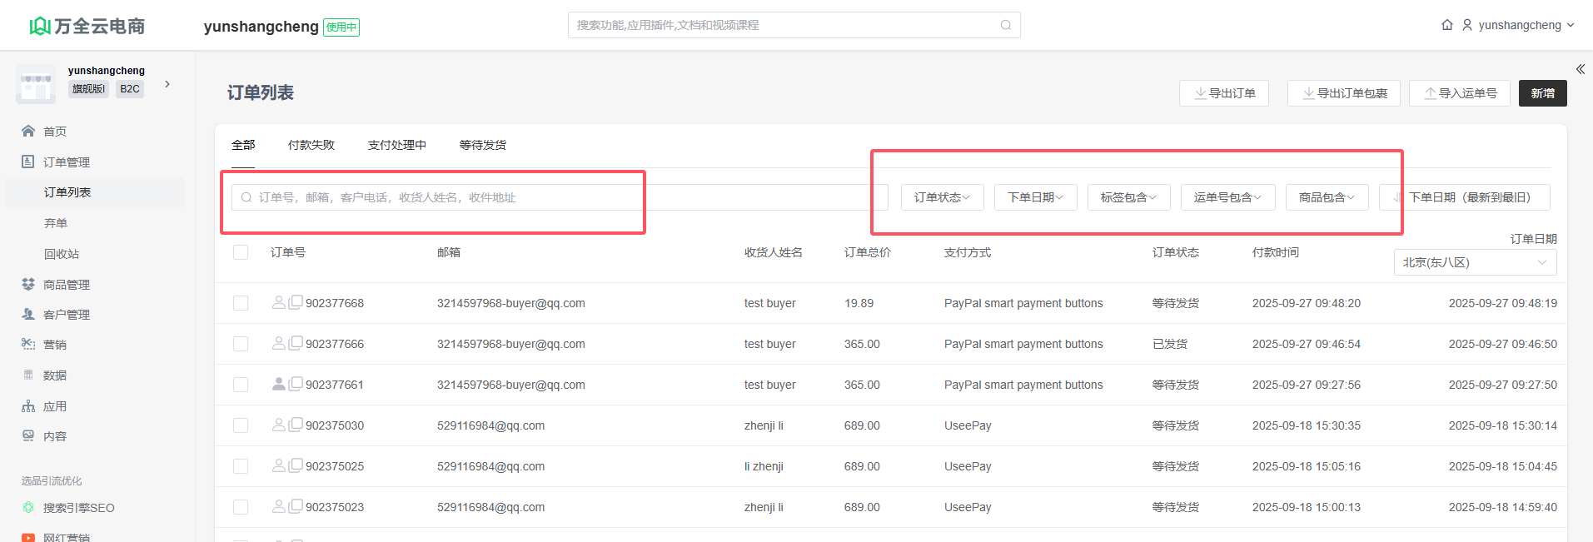Check the box for order 902375030
The height and width of the screenshot is (542, 1593).
point(241,425)
